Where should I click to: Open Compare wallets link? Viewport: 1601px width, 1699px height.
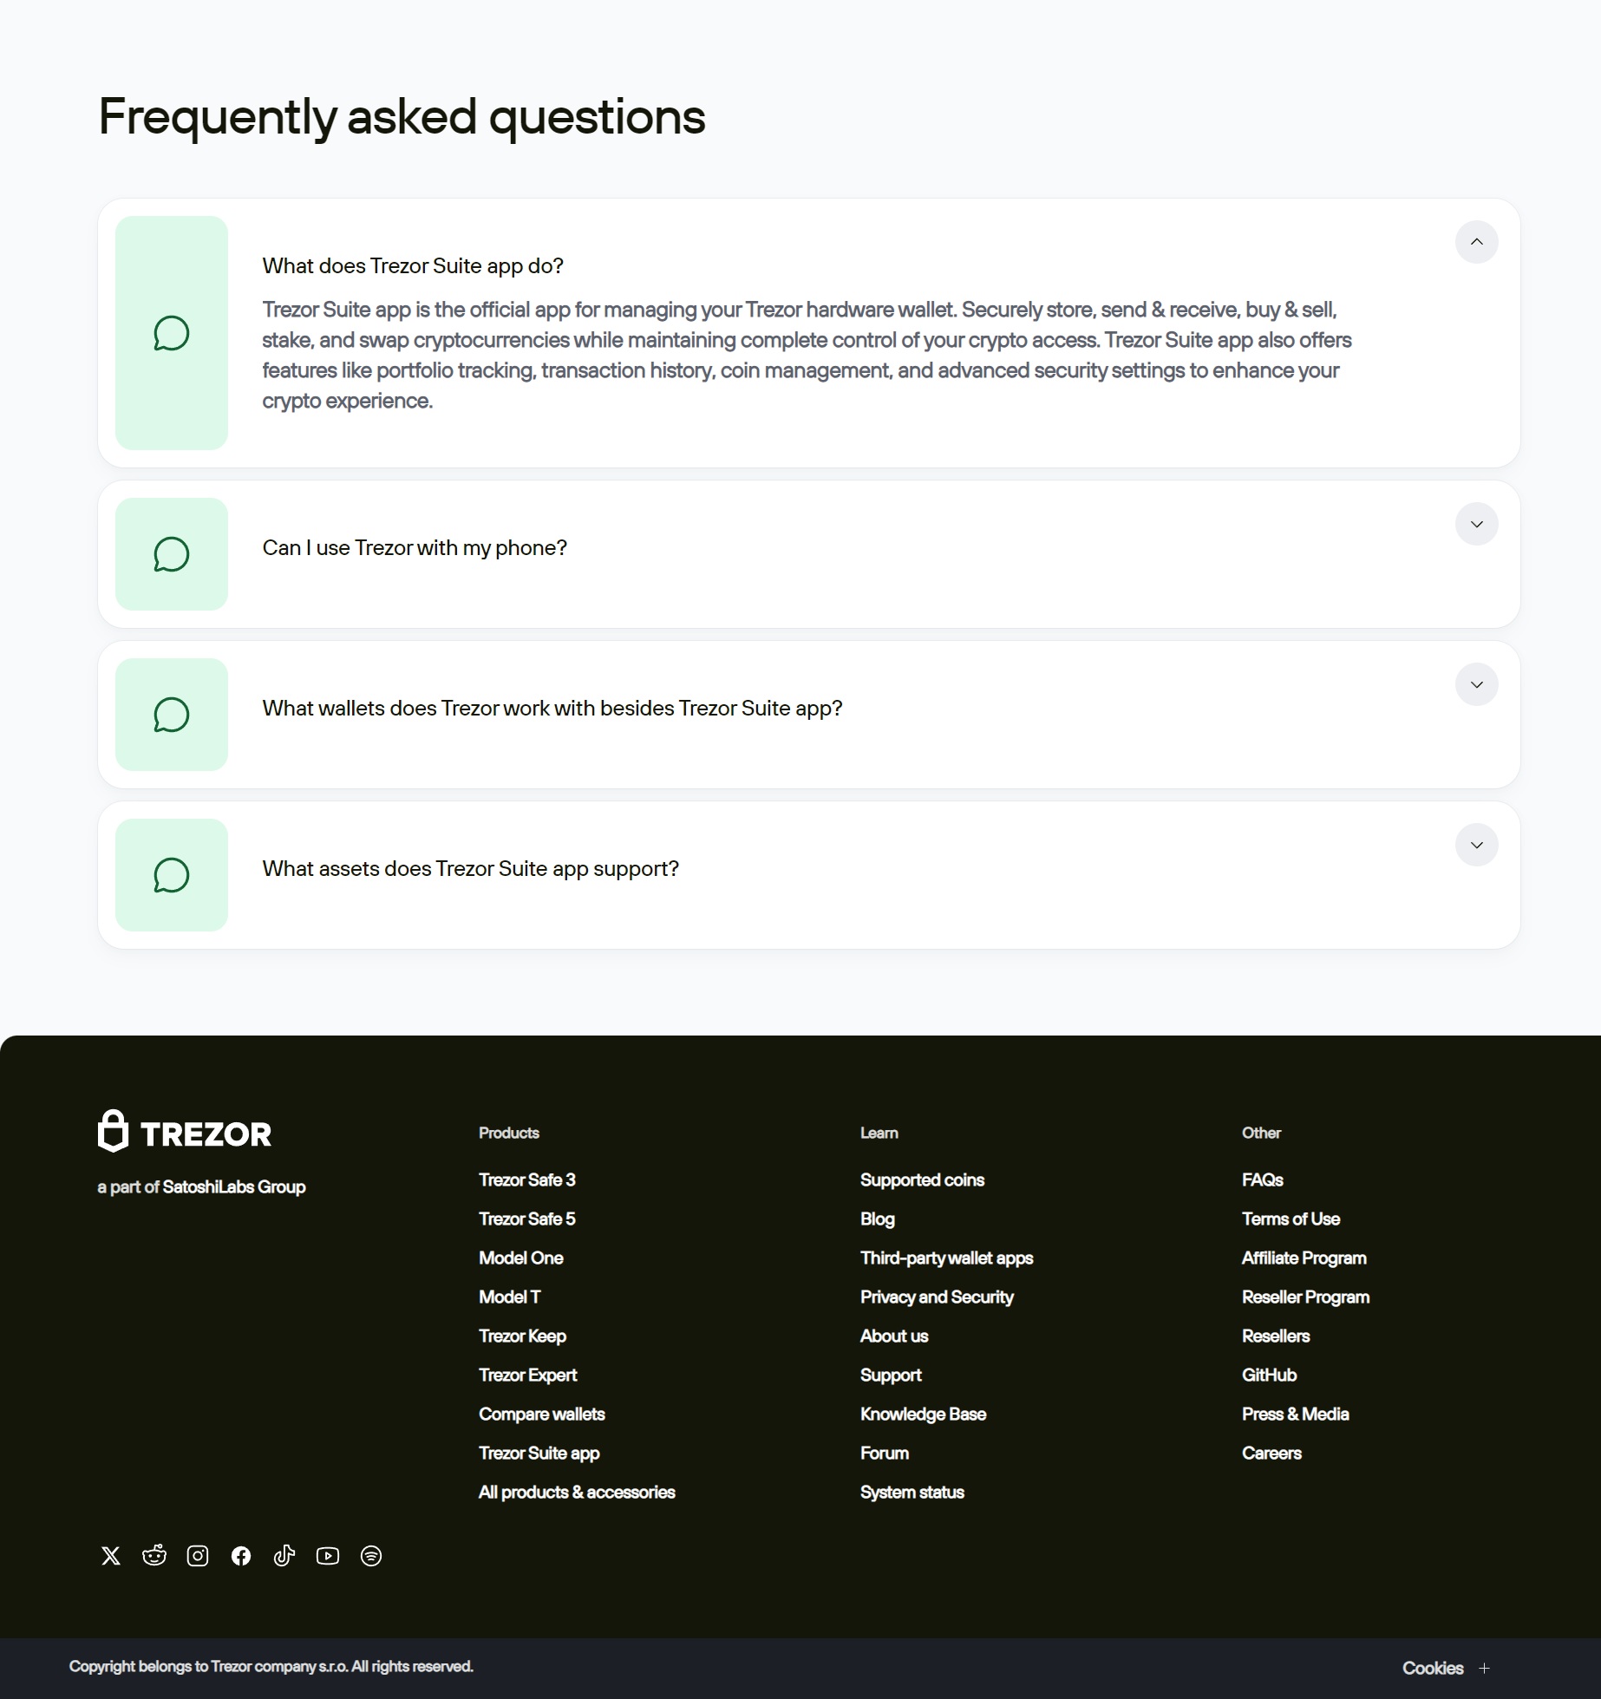pyautogui.click(x=542, y=1414)
